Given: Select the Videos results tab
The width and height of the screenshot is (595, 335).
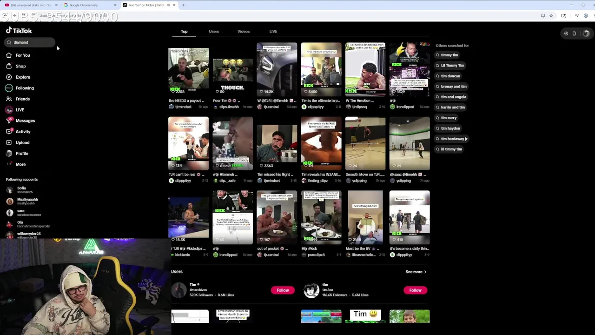Looking at the screenshot, I should point(244,32).
